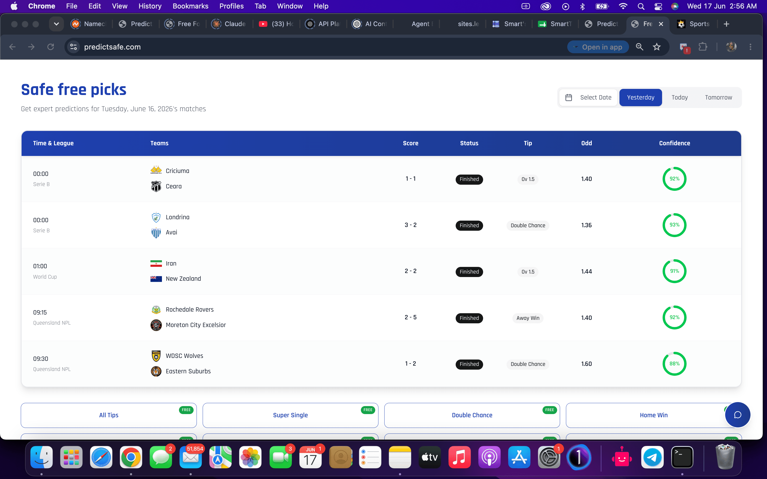
Task: Open the Chrome profile avatar
Action: (x=731, y=47)
